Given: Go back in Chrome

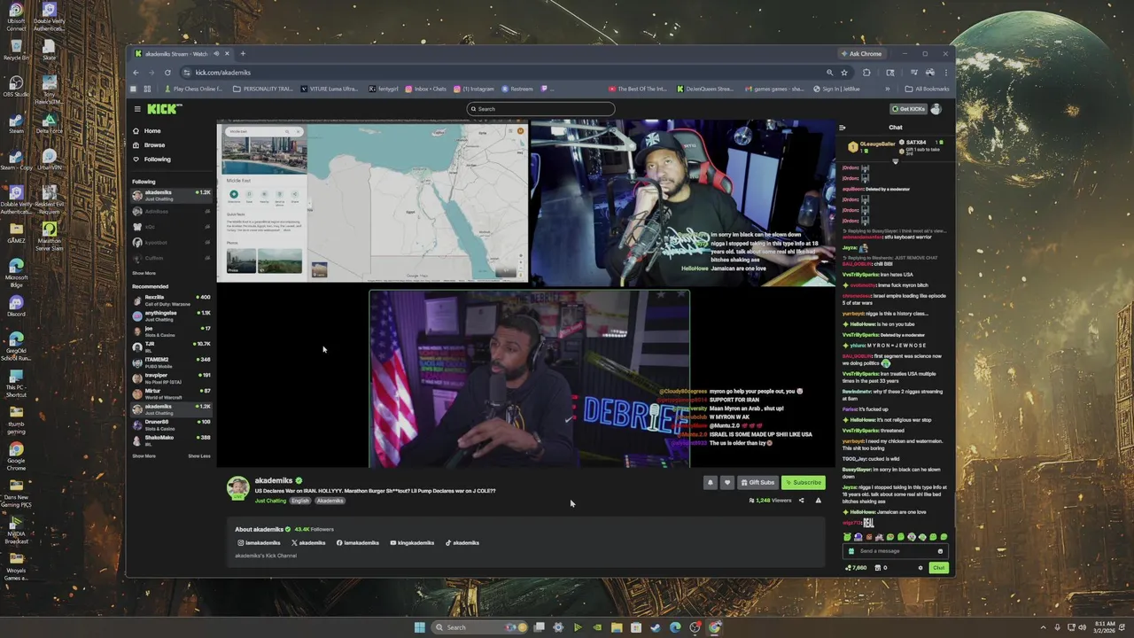Looking at the screenshot, I should (x=136, y=73).
